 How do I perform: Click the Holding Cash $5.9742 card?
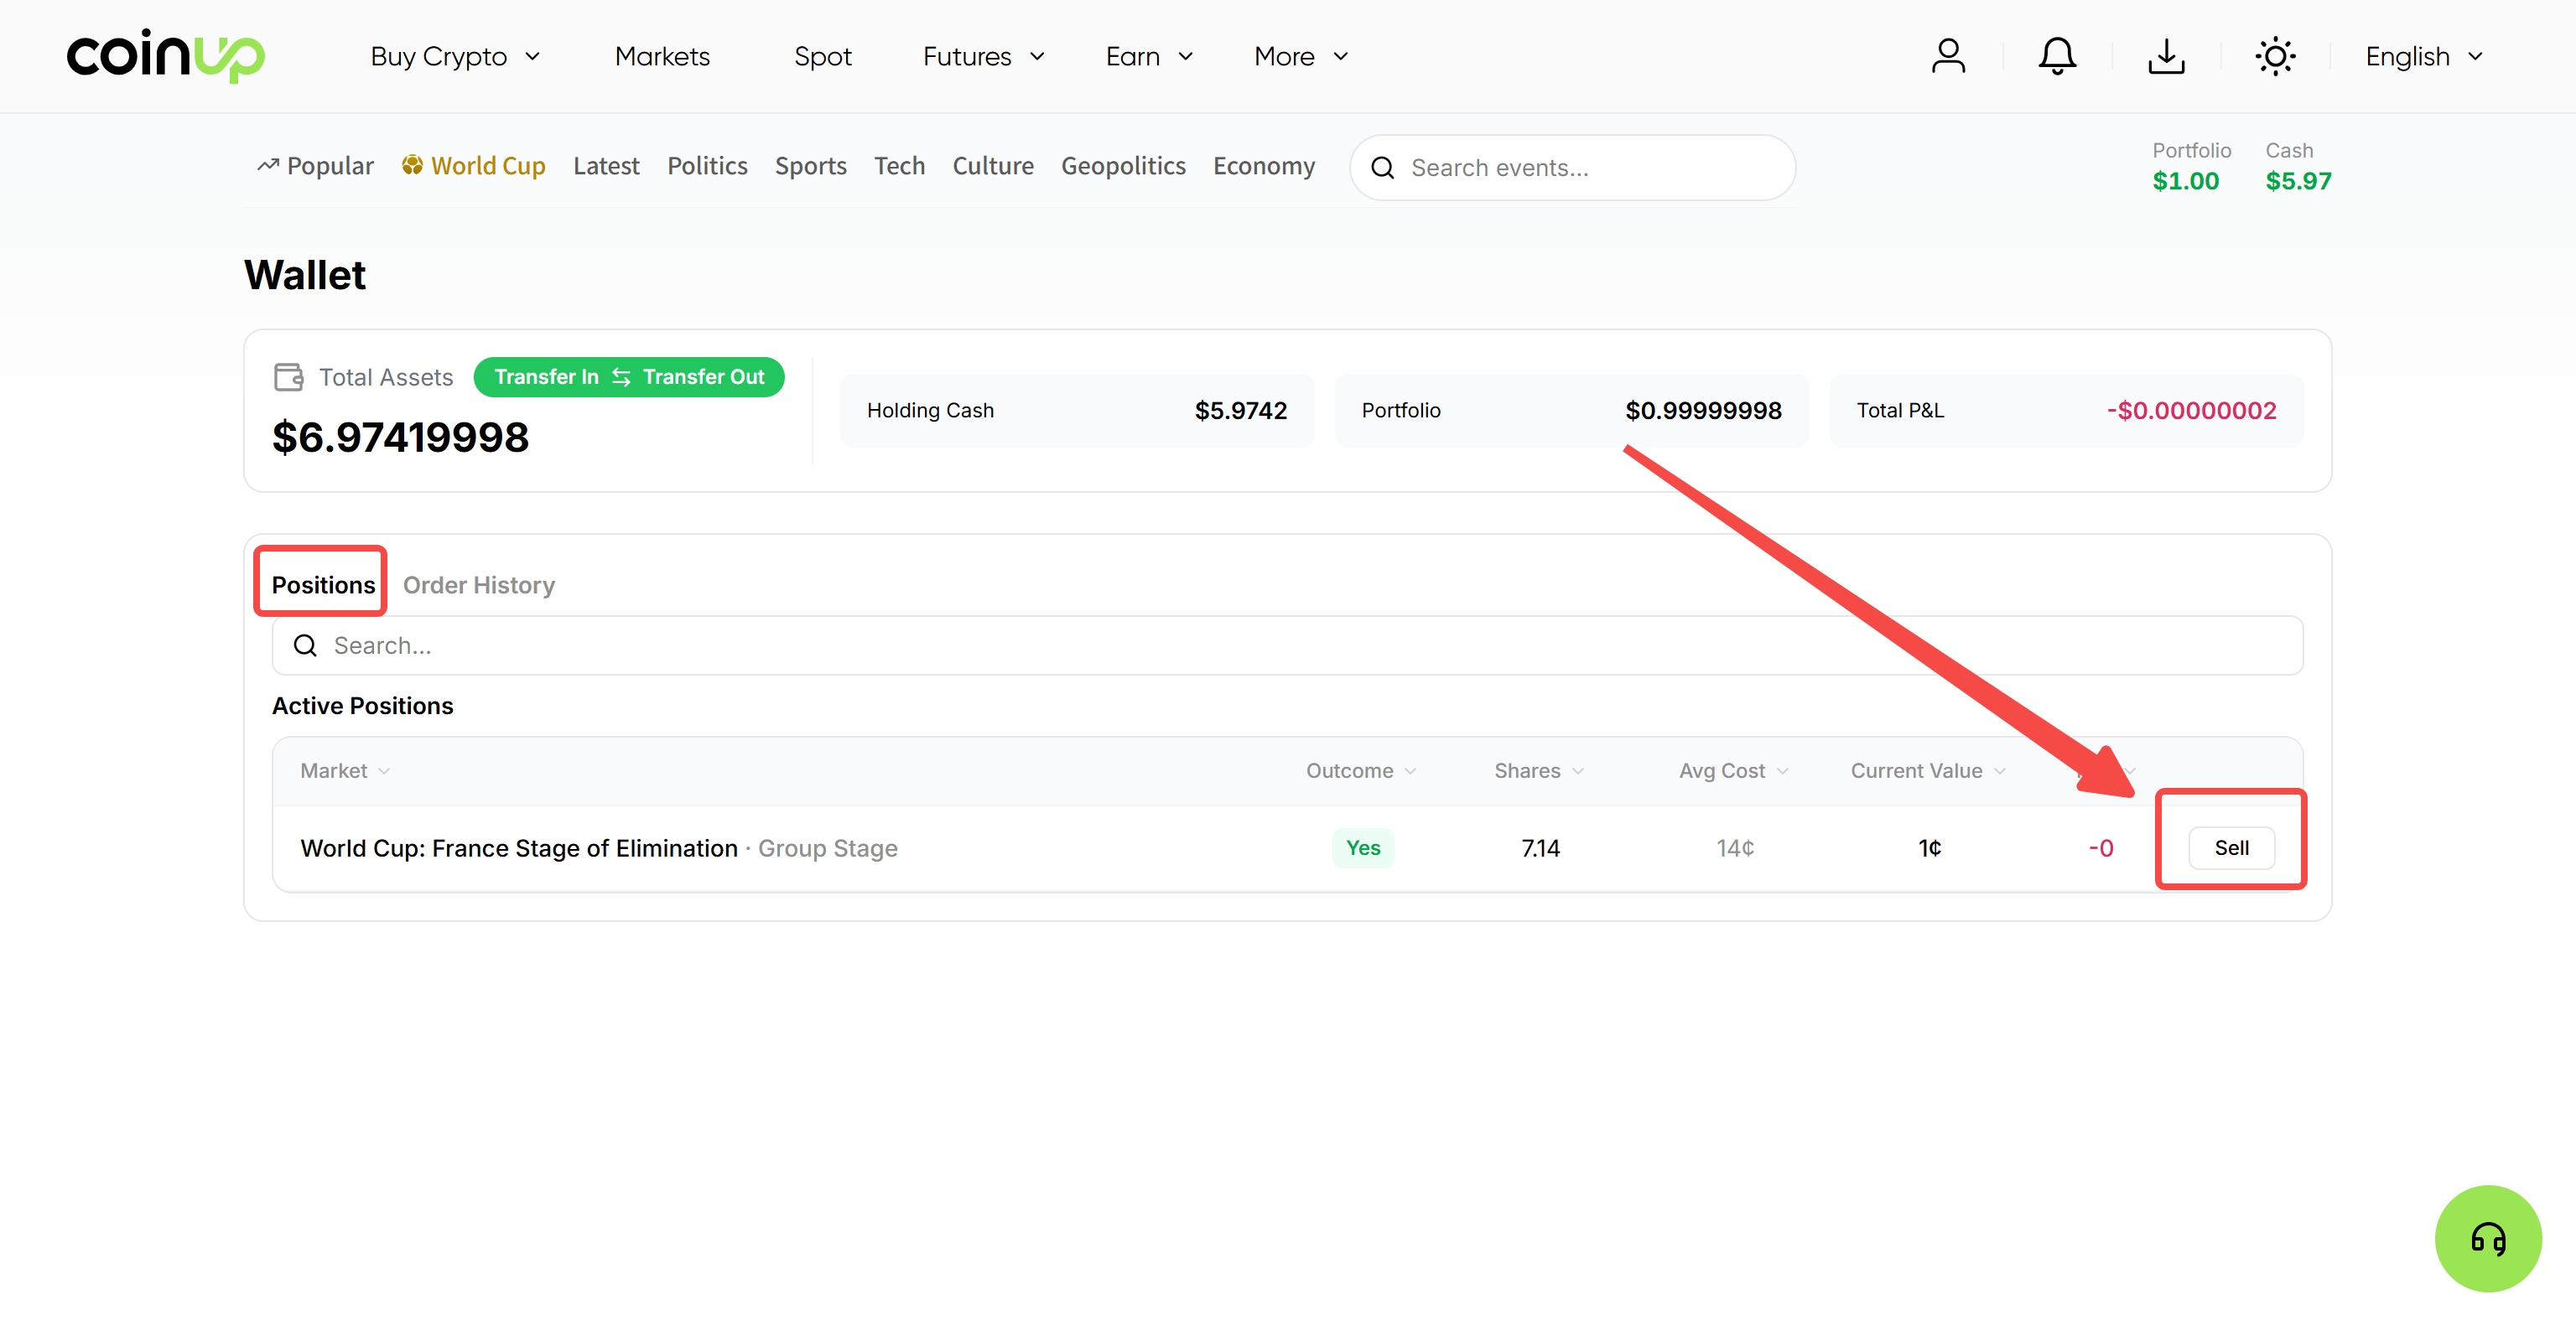tap(1076, 410)
